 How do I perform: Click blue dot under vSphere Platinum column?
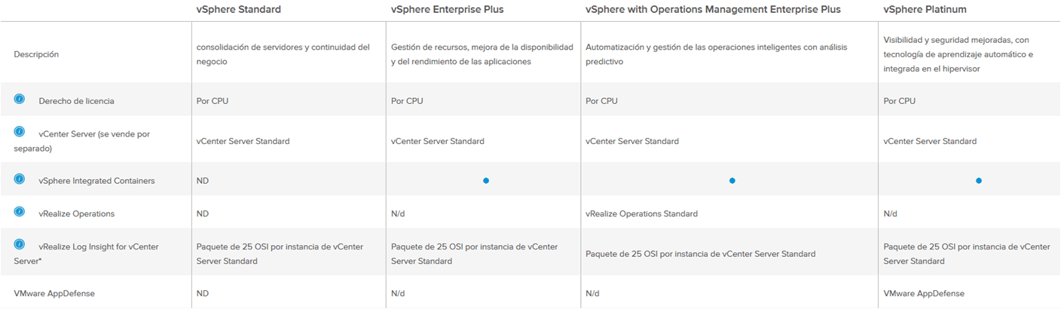[x=978, y=181]
